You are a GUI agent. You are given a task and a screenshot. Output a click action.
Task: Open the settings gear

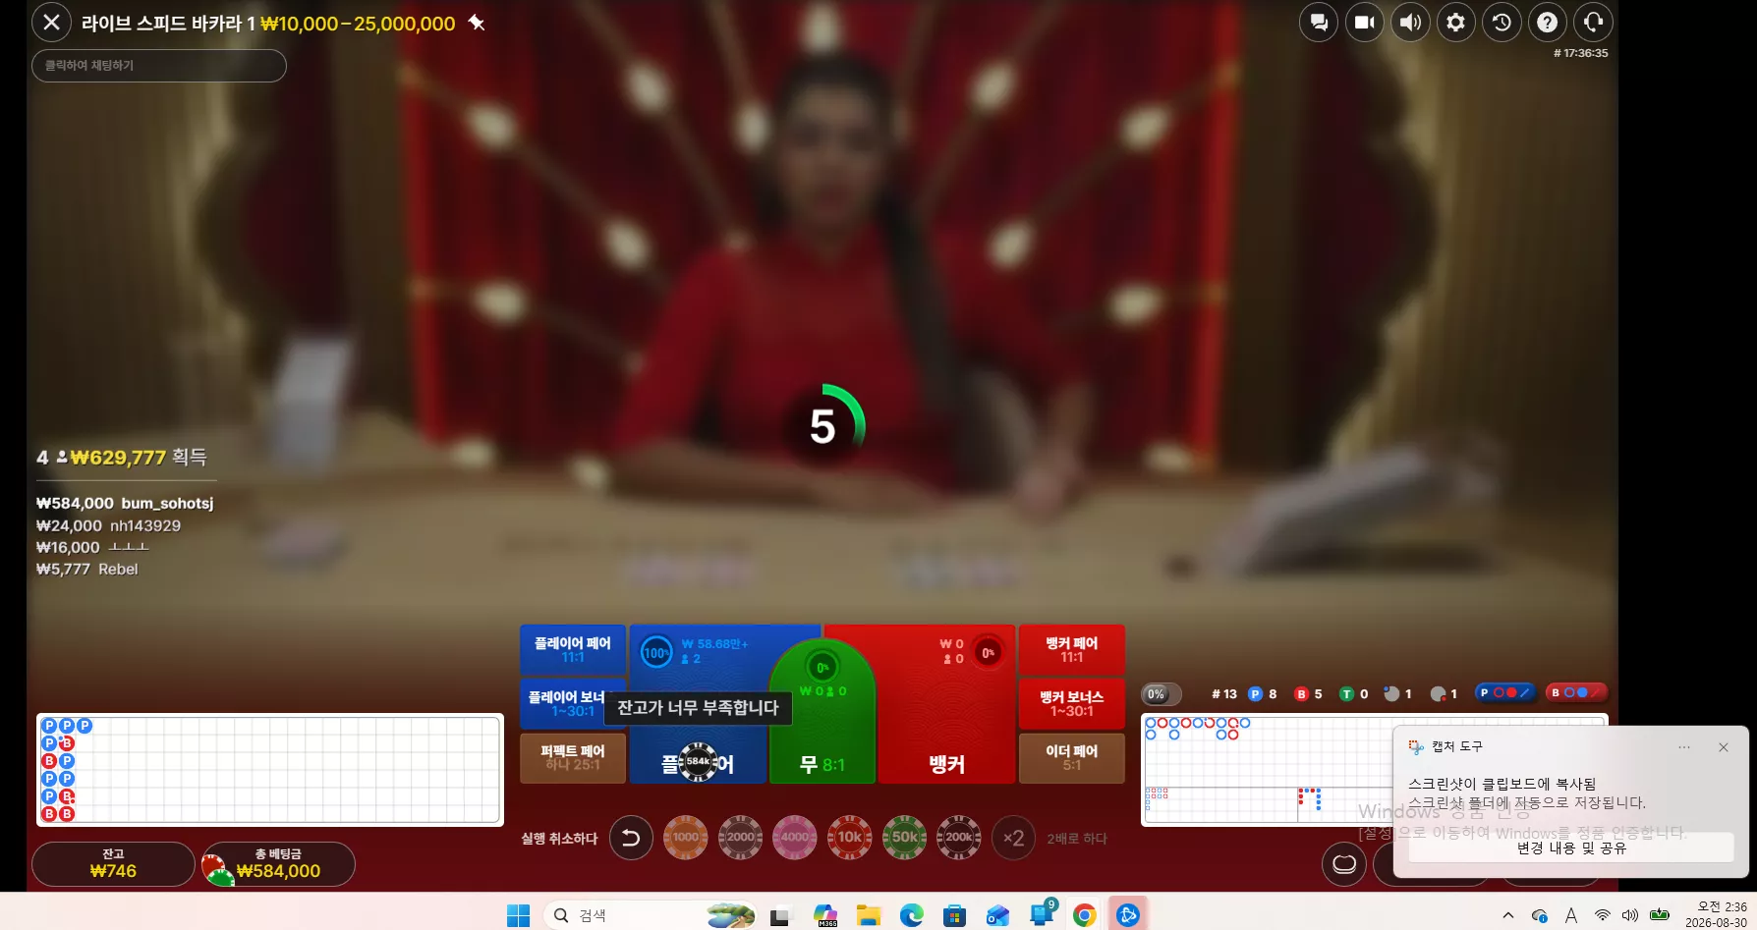[x=1455, y=22]
